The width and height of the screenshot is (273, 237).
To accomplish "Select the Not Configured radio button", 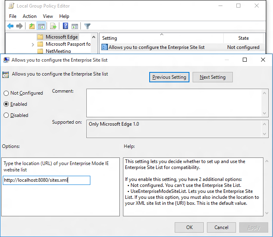I will tap(6, 93).
